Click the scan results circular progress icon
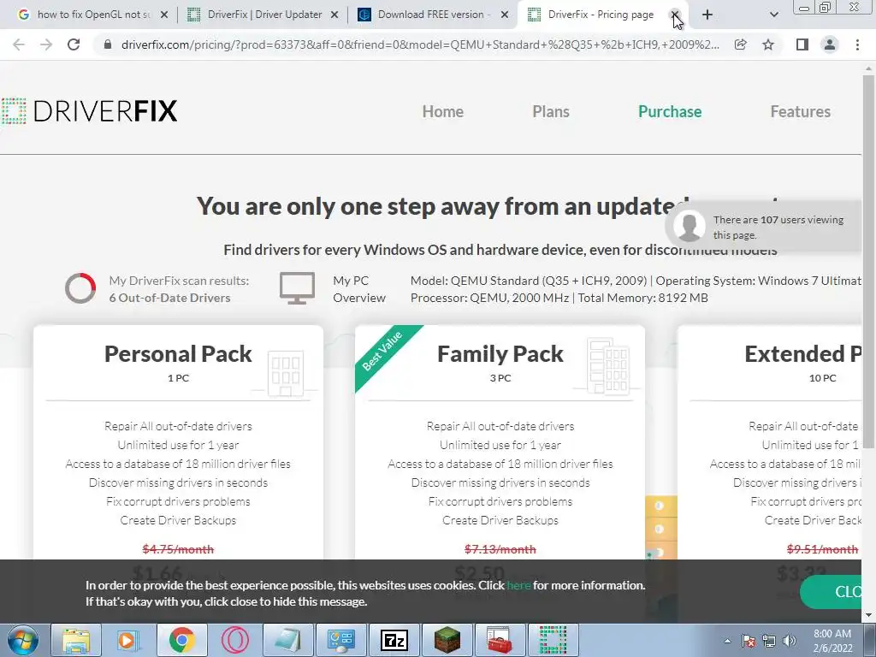The height and width of the screenshot is (657, 876). [x=80, y=288]
